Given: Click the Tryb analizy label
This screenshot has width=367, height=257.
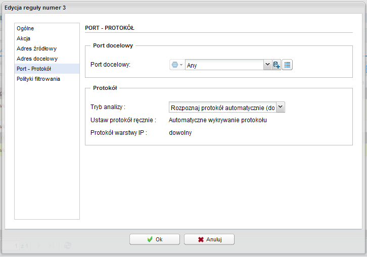Looking at the screenshot, I should (x=108, y=107).
